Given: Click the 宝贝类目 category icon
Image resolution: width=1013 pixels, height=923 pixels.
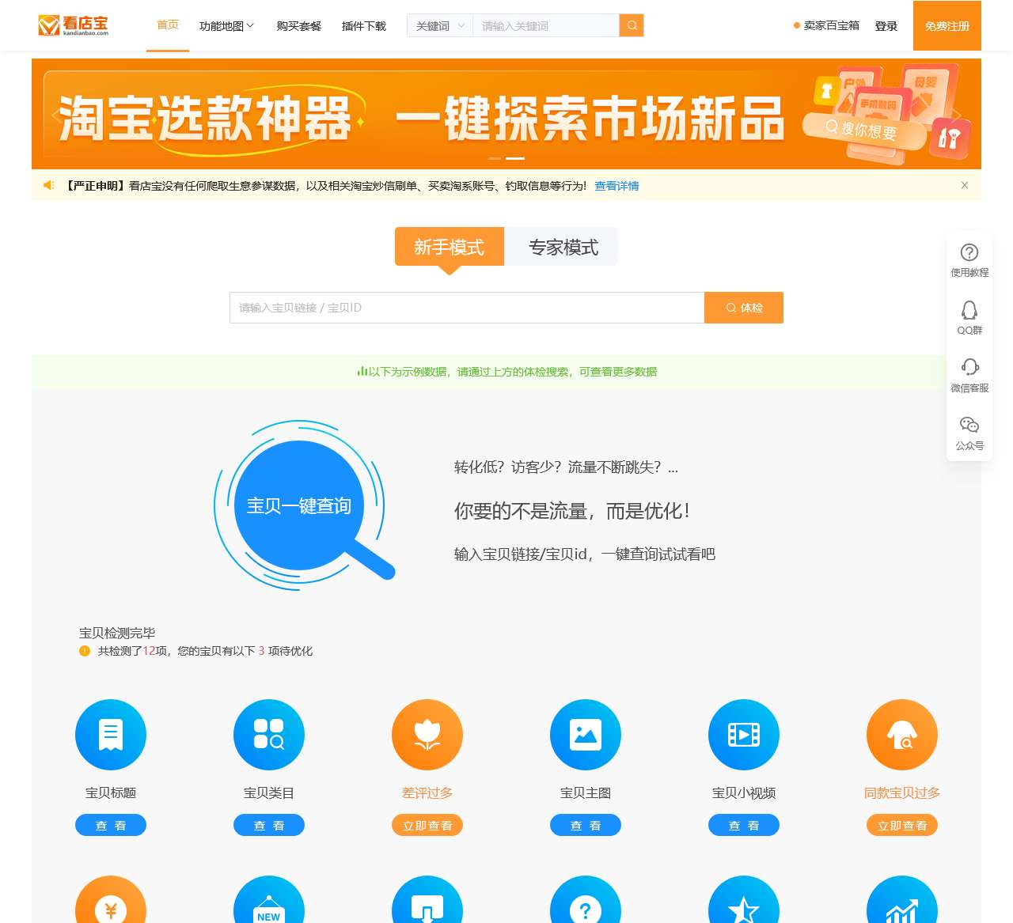Looking at the screenshot, I should [269, 735].
